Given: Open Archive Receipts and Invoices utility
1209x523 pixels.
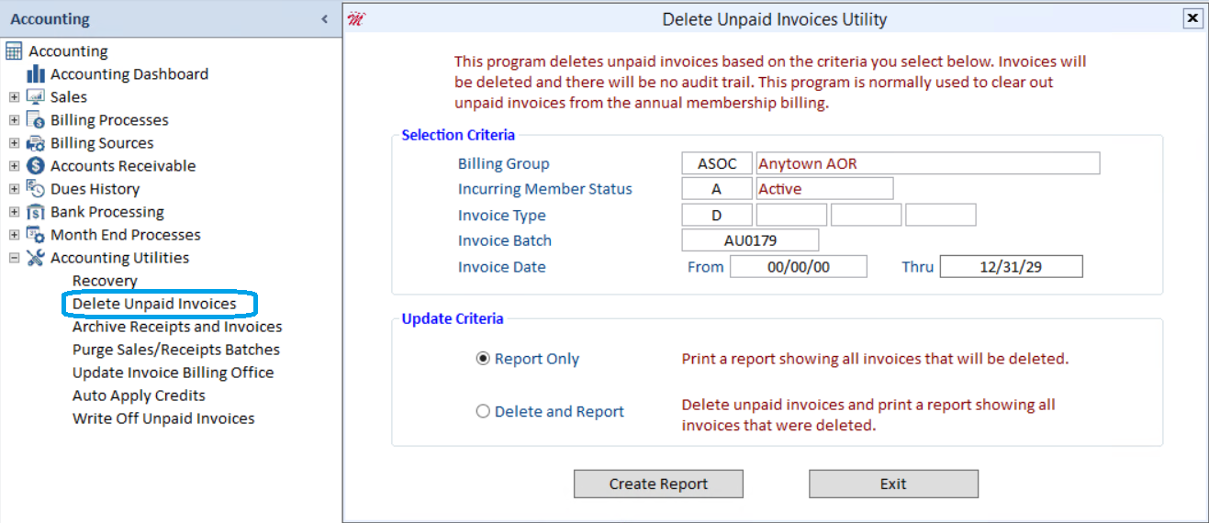Looking at the screenshot, I should (177, 327).
